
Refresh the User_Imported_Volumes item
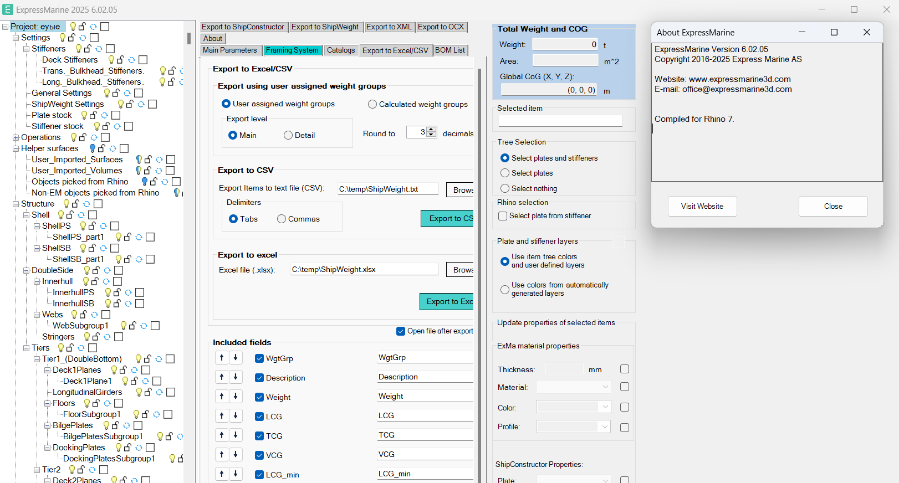(159, 171)
